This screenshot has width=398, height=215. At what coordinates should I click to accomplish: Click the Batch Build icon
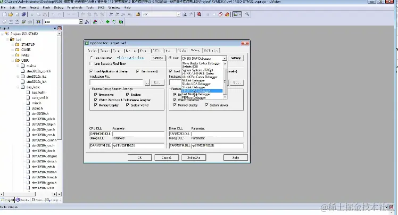point(23,22)
